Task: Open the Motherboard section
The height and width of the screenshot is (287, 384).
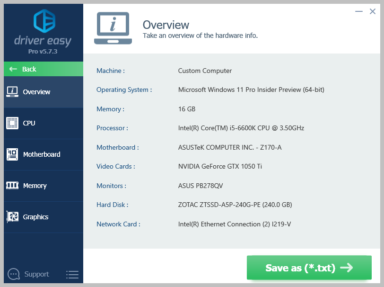Action: (x=44, y=154)
